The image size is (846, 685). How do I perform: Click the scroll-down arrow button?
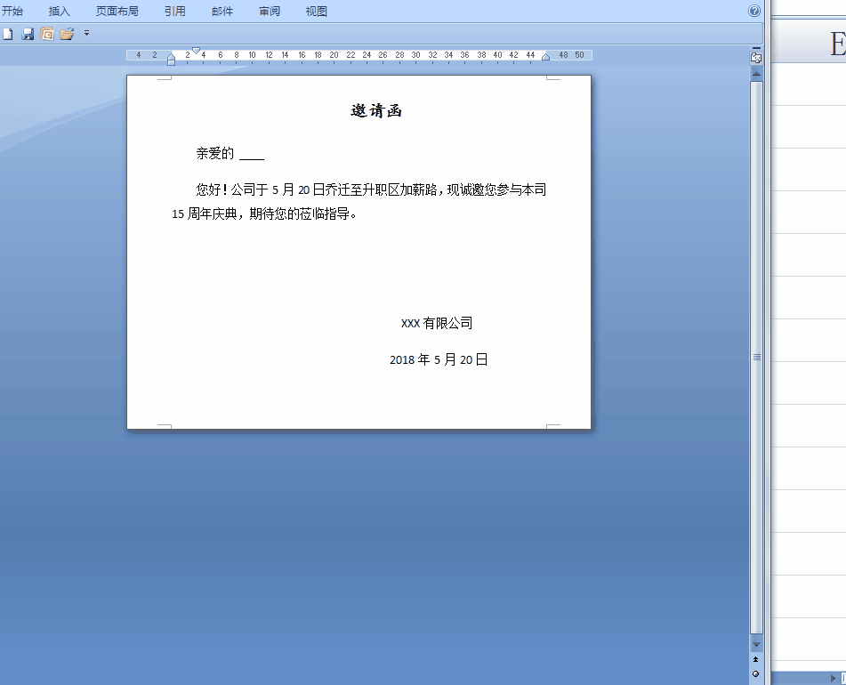pos(755,643)
